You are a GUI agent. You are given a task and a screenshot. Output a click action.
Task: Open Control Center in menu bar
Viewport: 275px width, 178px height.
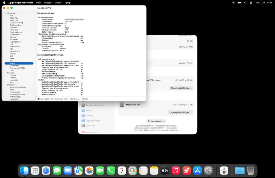pyautogui.click(x=251, y=3)
